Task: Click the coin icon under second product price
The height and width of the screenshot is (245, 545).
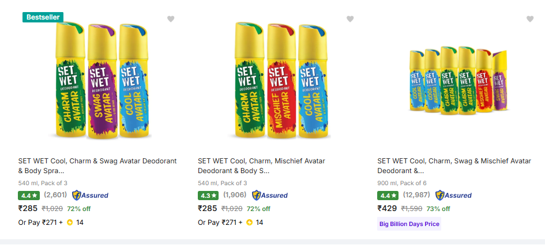Action: tap(250, 223)
